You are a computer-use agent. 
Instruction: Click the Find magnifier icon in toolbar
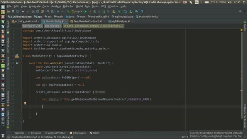tap(48, 12)
